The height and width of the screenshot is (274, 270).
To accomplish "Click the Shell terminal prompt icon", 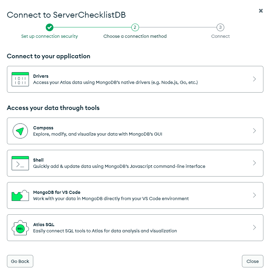I will click(x=20, y=163).
